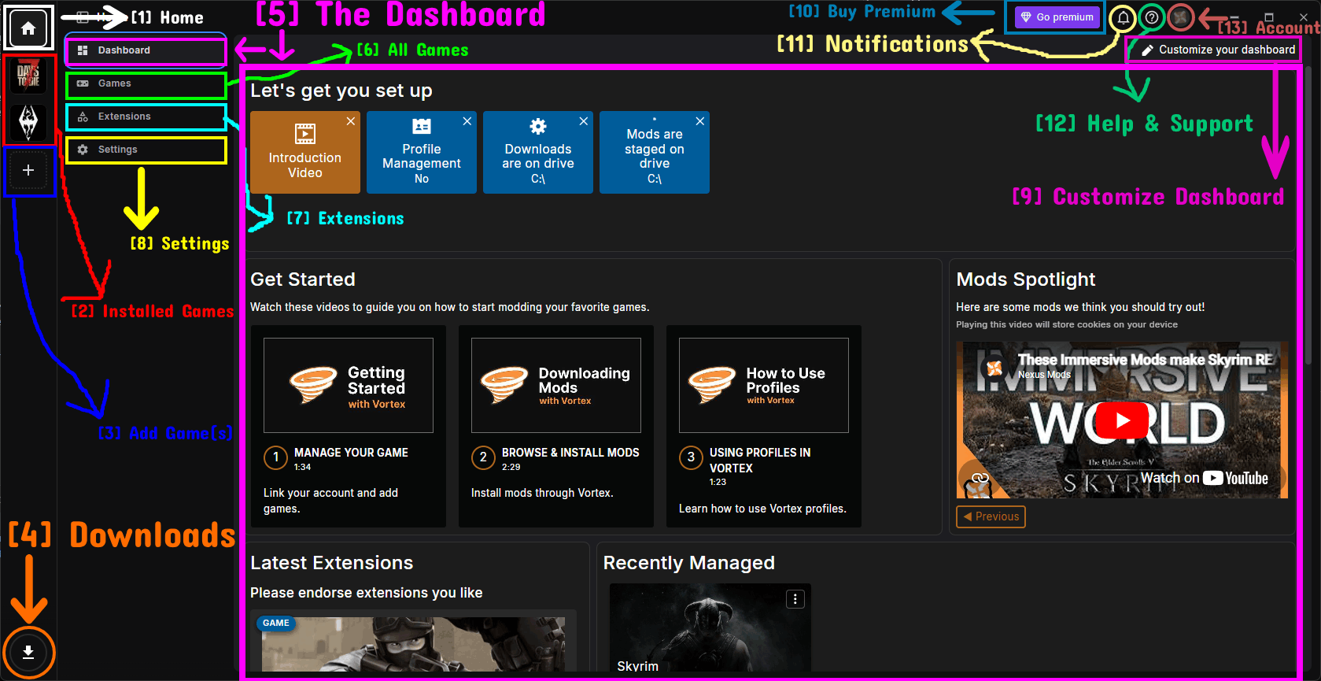The height and width of the screenshot is (681, 1321).
Task: Select the 7 Days to Die game icon
Action: [28, 76]
